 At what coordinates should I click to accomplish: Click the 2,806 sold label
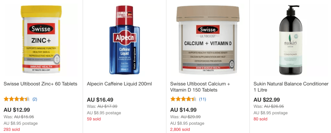pyautogui.click(x=180, y=129)
